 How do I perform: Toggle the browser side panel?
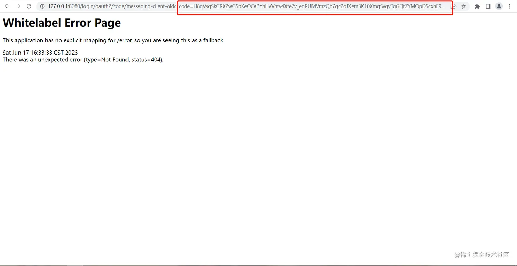(x=488, y=6)
